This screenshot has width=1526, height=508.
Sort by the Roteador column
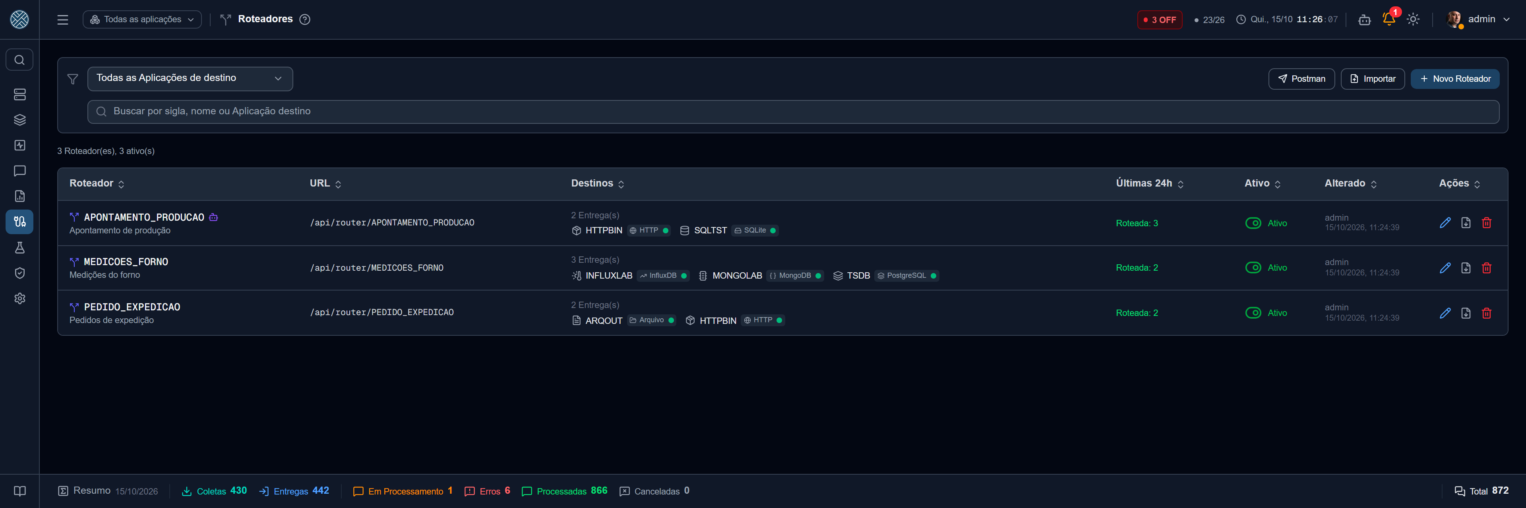97,183
